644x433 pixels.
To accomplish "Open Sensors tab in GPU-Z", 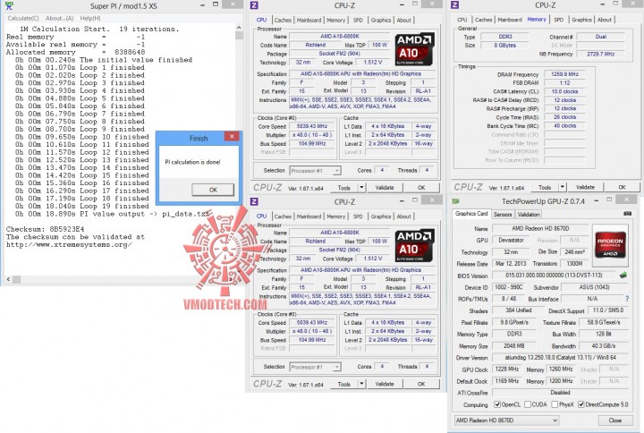I will (503, 215).
